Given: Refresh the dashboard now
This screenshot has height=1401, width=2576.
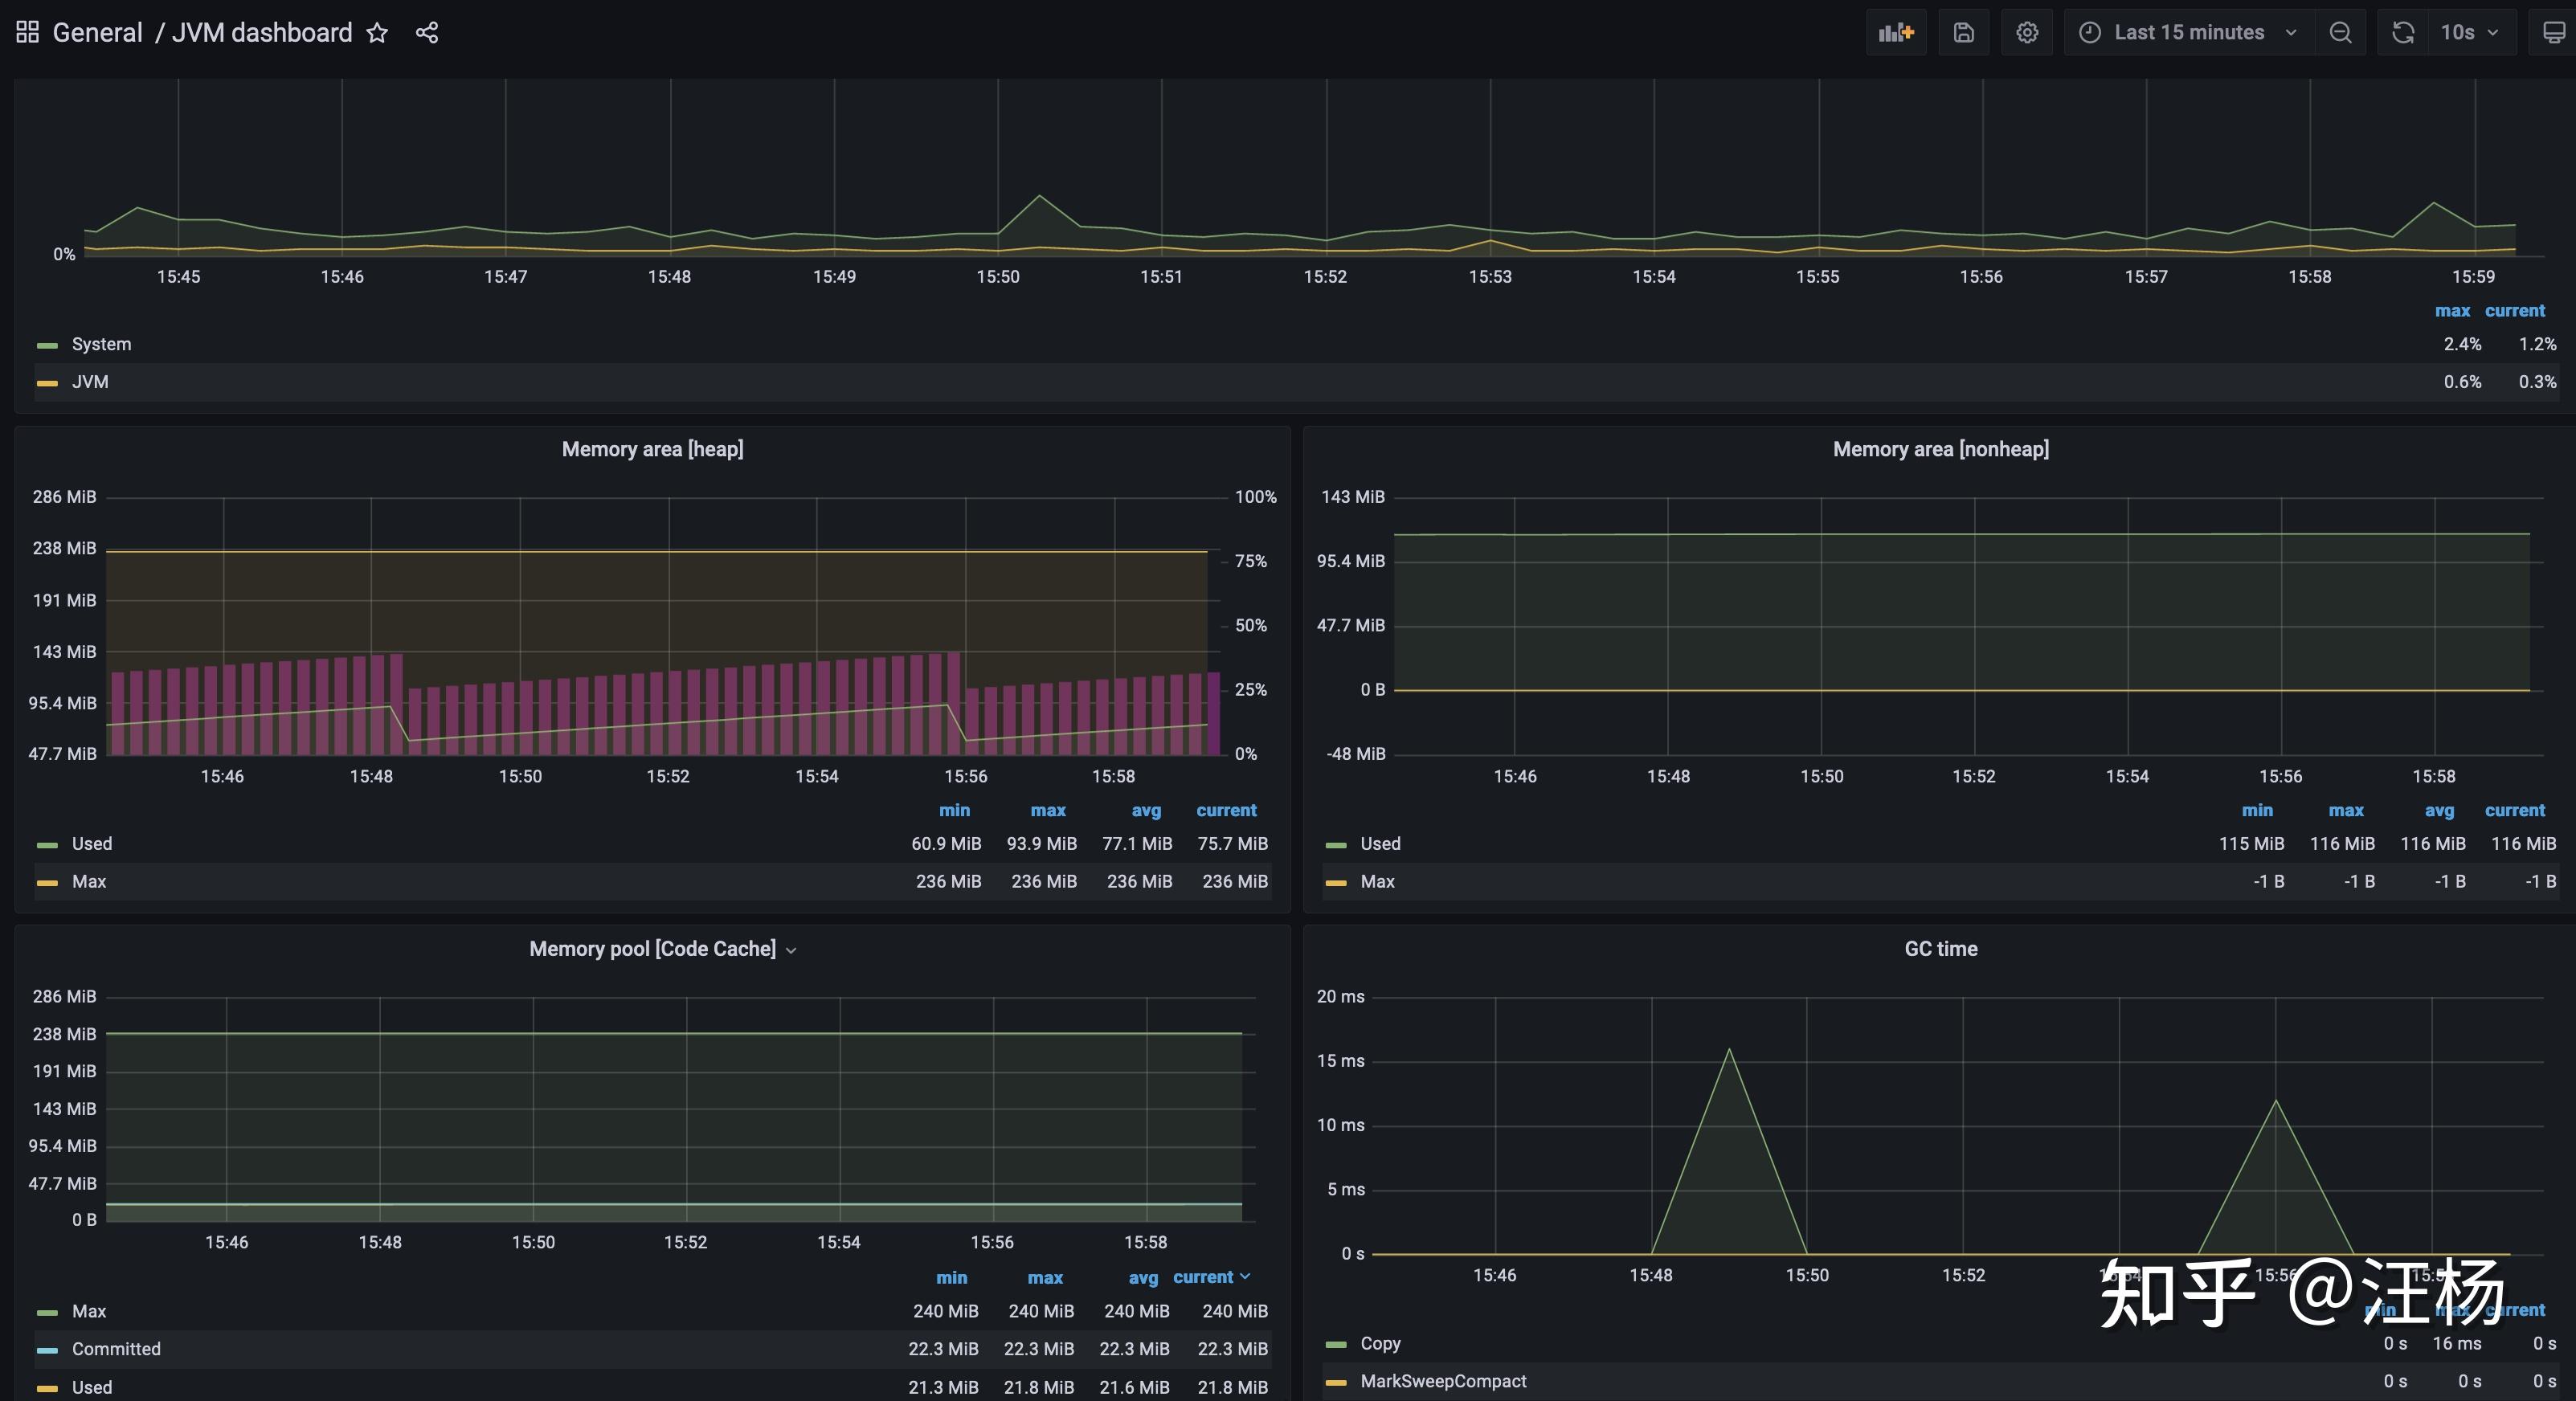Looking at the screenshot, I should pyautogui.click(x=2402, y=33).
